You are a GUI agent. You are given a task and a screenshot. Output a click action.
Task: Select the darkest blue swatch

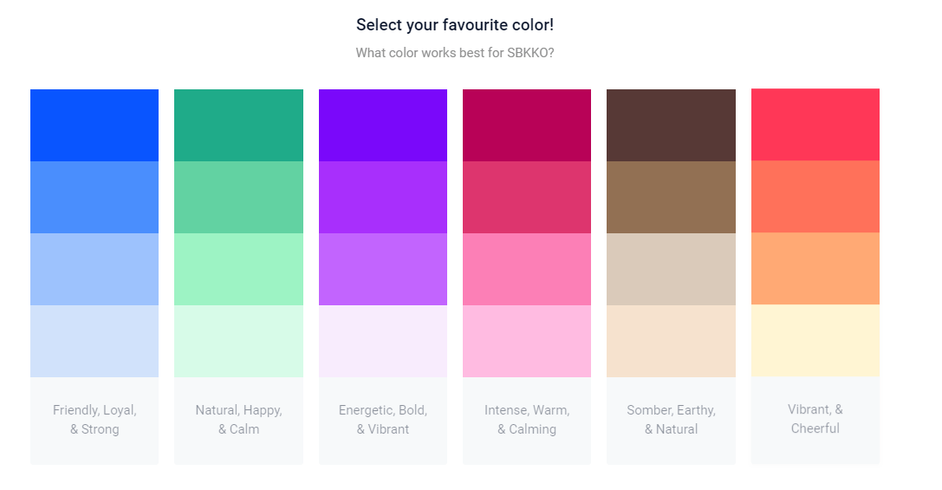tap(94, 125)
